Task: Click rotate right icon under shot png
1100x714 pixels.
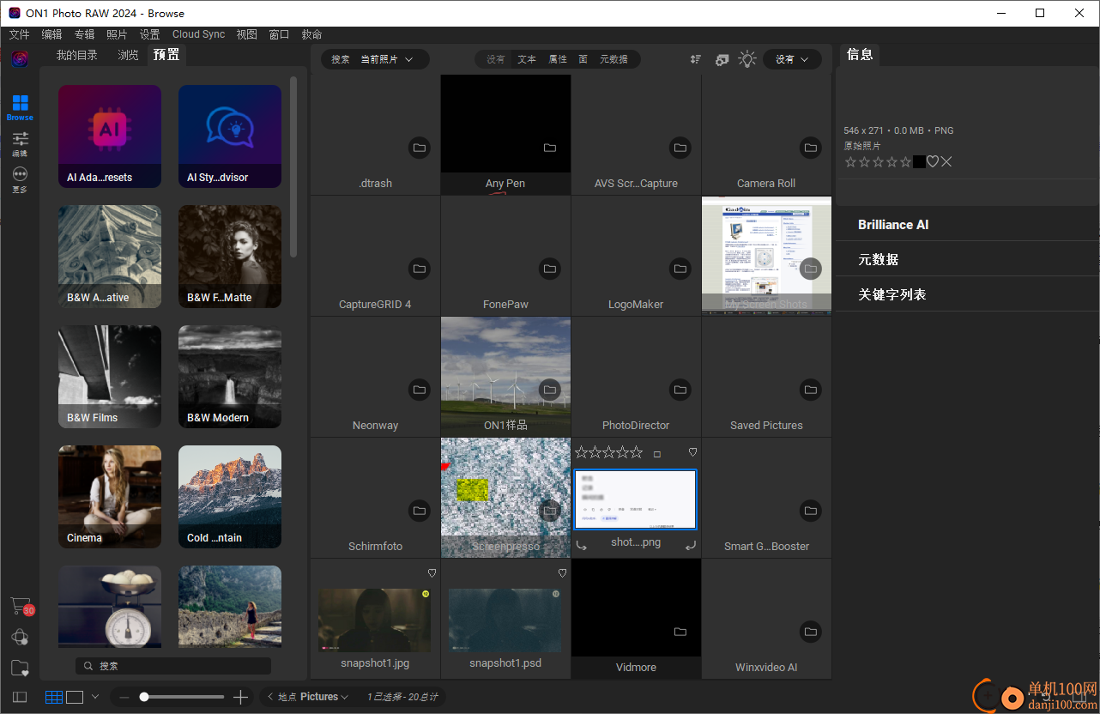Action: point(691,544)
